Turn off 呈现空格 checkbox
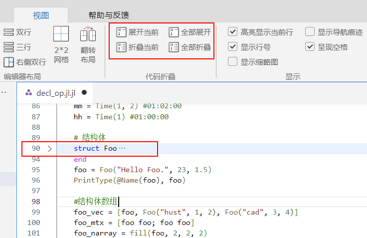 click(310, 47)
